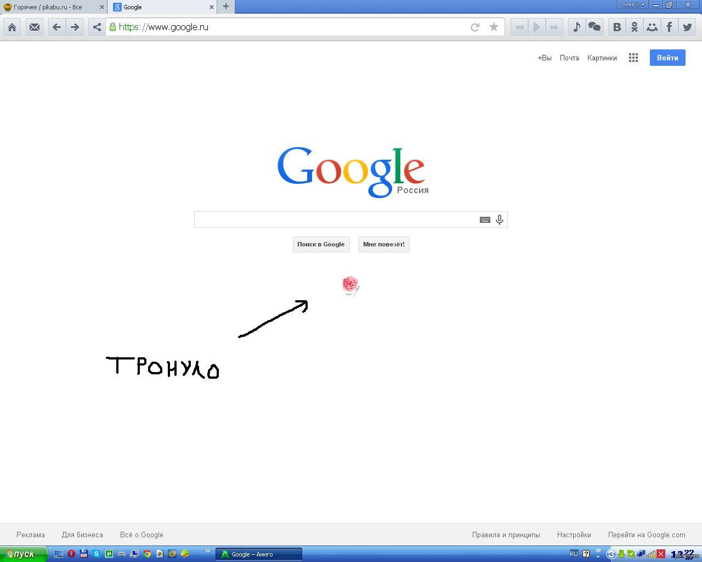
Task: Open the пуск Start menu
Action: coord(24,554)
